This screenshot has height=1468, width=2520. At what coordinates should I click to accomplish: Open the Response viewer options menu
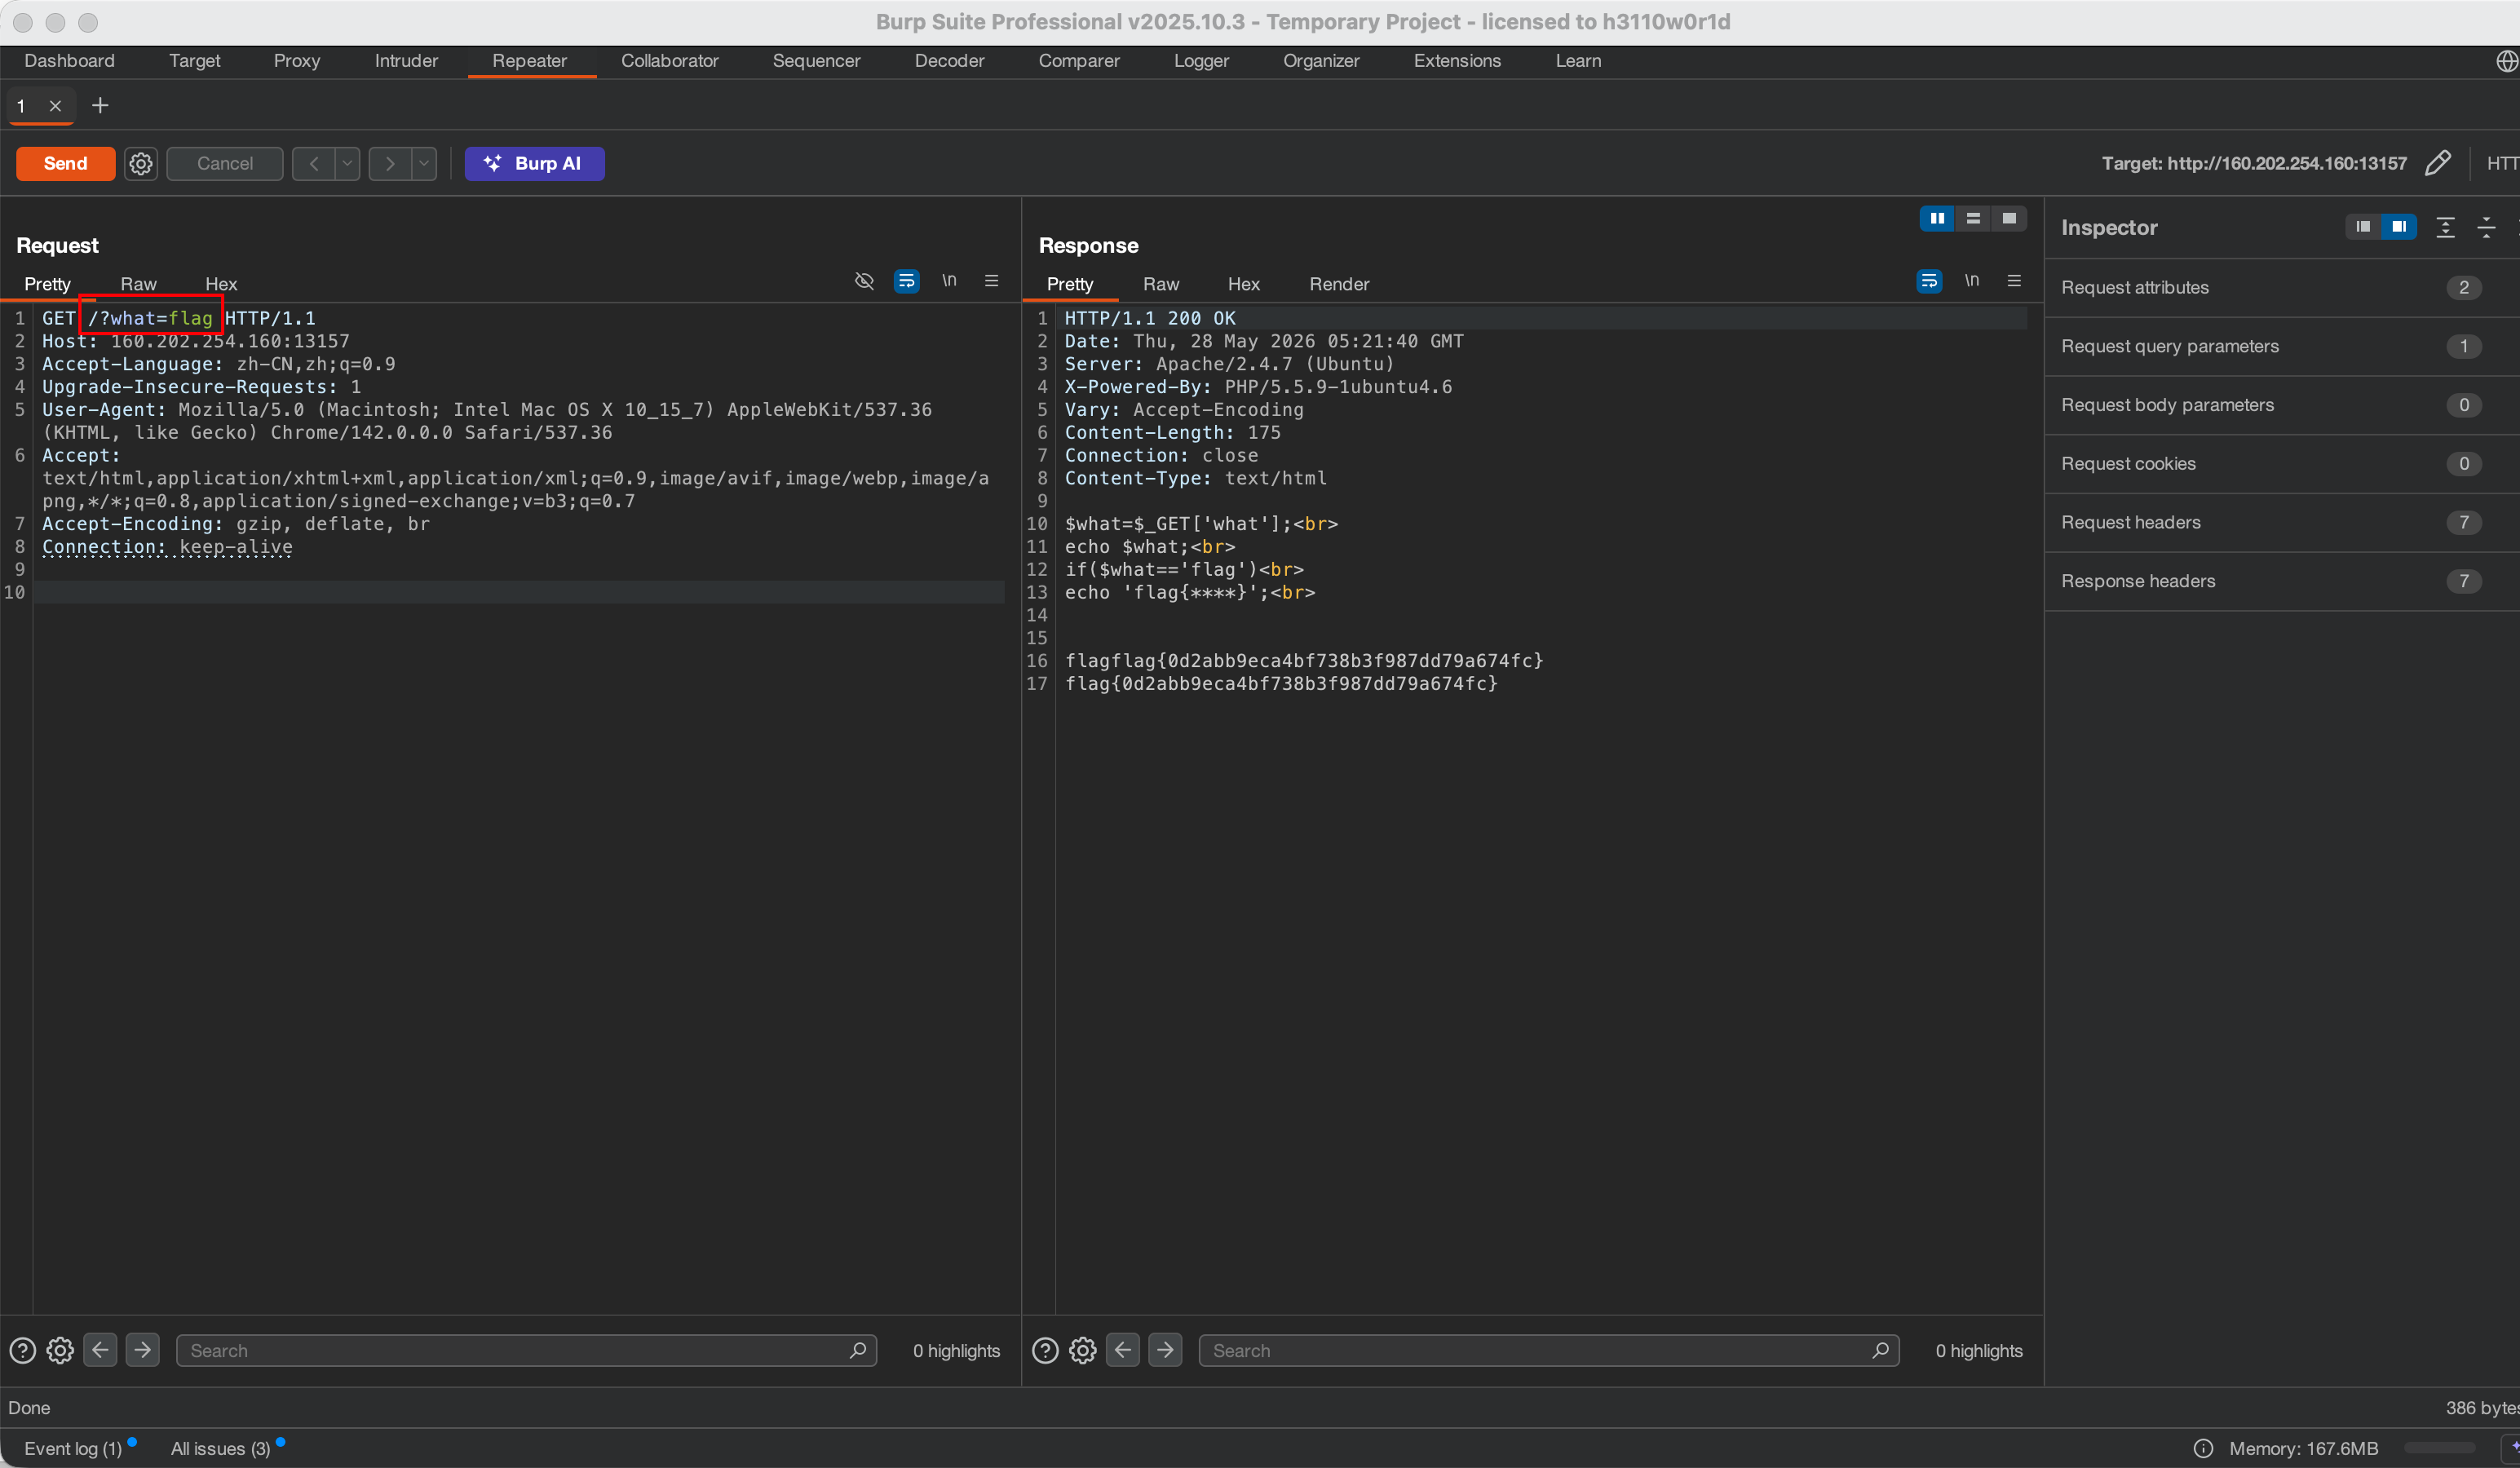pyautogui.click(x=2015, y=281)
